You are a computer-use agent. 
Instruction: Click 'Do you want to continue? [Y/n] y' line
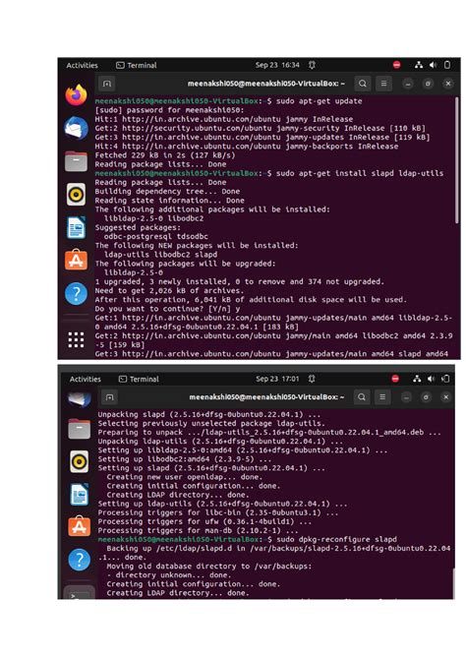tap(167, 309)
